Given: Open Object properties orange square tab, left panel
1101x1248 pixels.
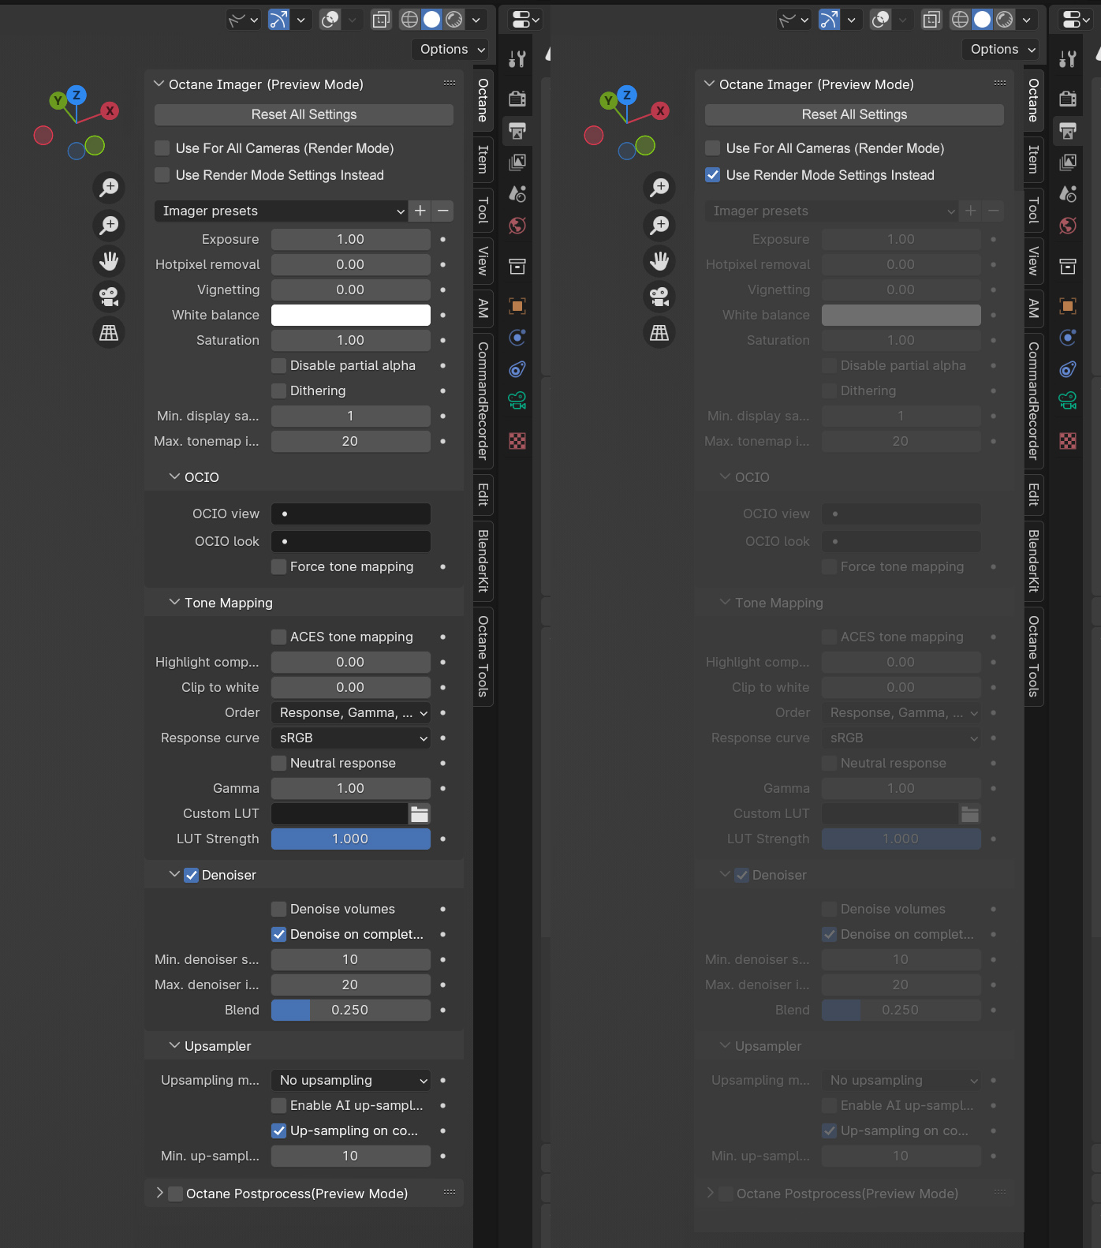Looking at the screenshot, I should click(517, 306).
